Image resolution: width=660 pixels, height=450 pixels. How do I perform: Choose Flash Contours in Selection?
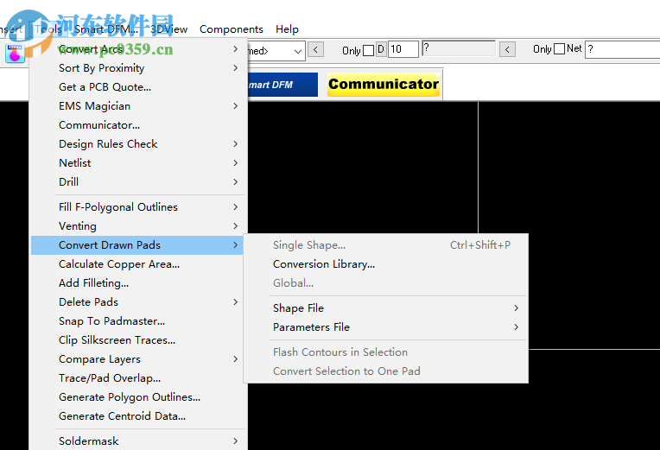coord(385,352)
